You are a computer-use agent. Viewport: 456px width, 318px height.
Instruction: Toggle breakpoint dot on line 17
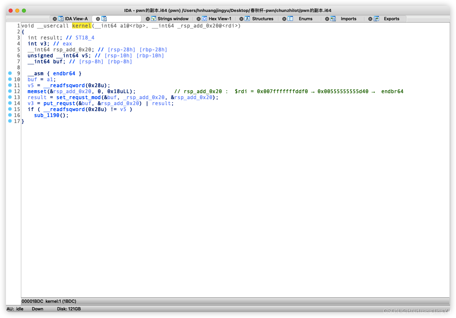pos(10,121)
